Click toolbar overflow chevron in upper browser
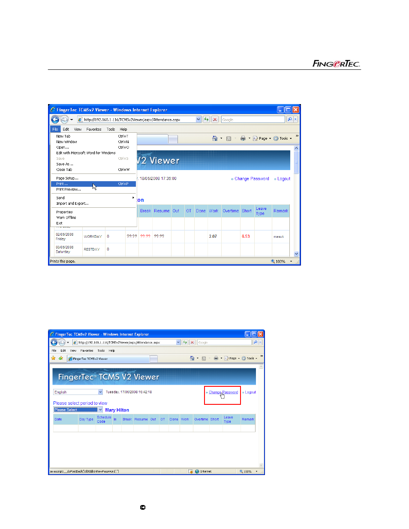Viewport: 409px width, 529px height. (x=297, y=136)
